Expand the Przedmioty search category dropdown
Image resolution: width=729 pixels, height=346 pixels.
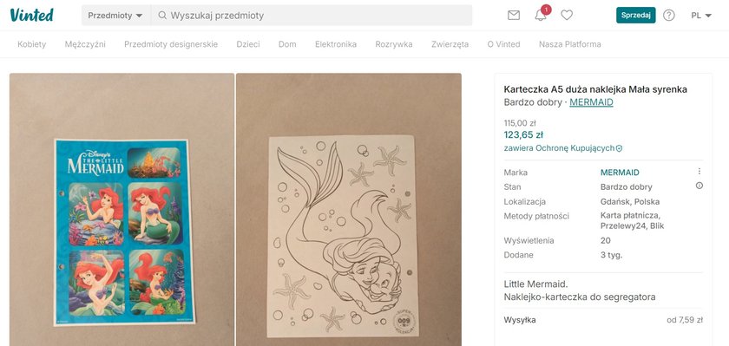tap(115, 16)
